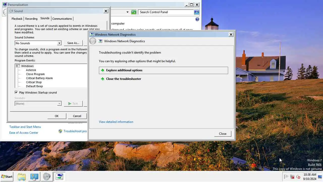Select the Default Beep event
Viewport: 323px width, 182px height.
[x=34, y=86]
